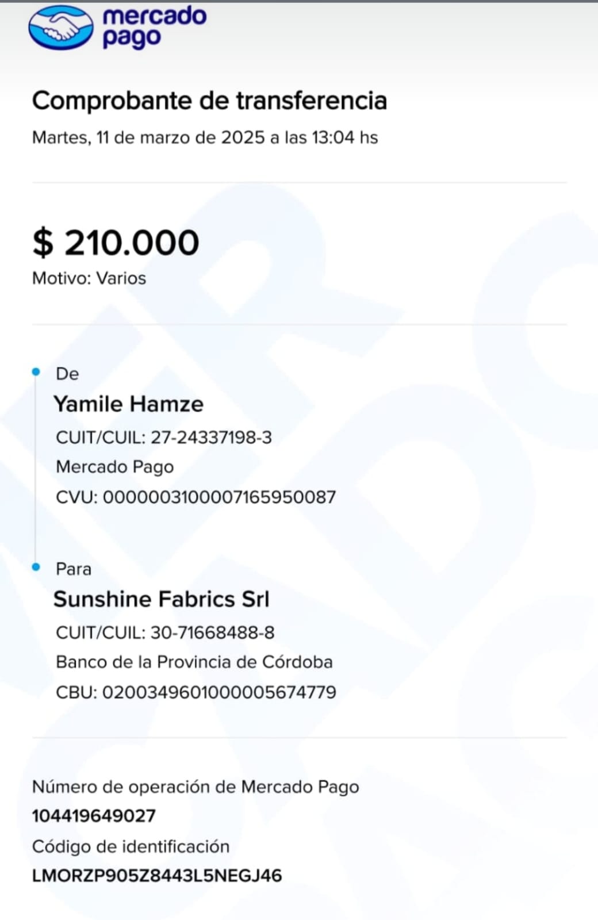Click the sender's Mercado Pago account label
The width and height of the screenshot is (598, 920).
pos(114,467)
